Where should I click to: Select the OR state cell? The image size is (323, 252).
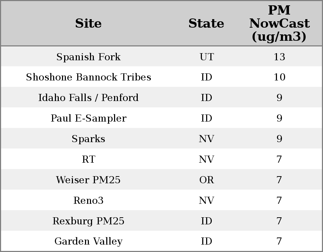pos(206,180)
